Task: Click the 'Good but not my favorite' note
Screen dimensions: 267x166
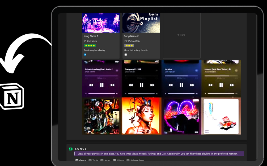Action: (136, 50)
